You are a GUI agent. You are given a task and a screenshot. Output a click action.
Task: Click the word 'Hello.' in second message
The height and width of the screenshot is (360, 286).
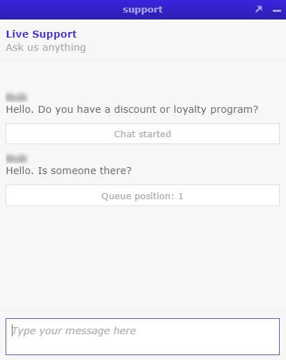click(19, 171)
